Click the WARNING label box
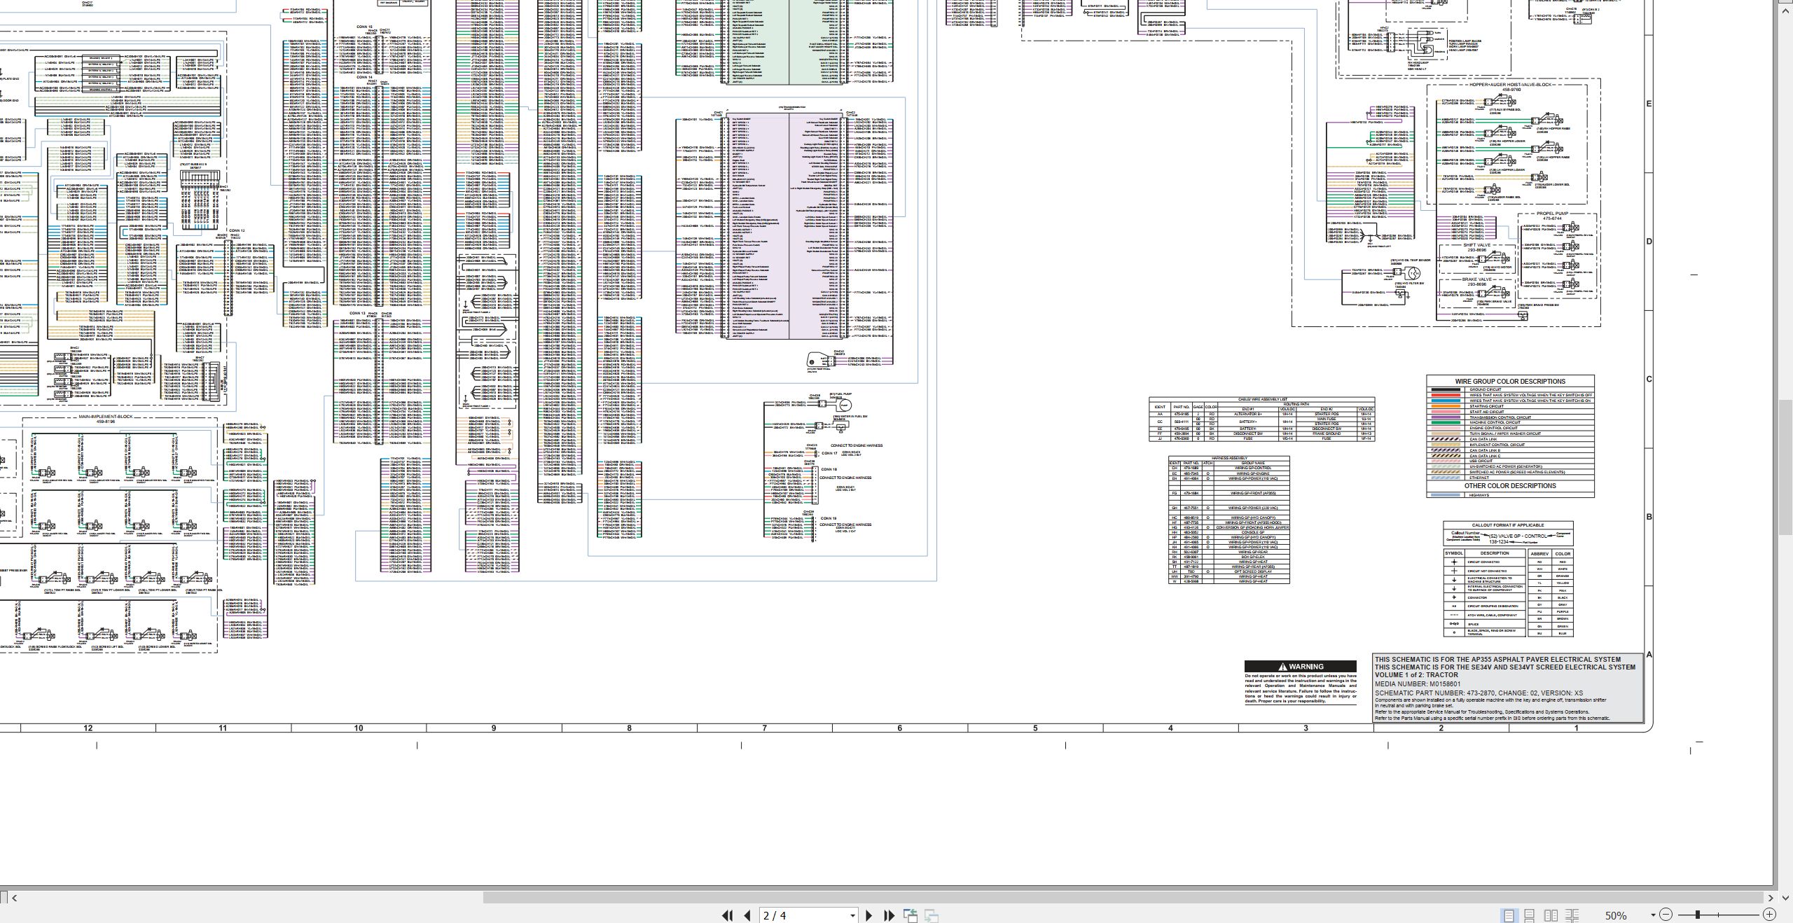Viewport: 1793px width, 923px height. [x=1301, y=667]
